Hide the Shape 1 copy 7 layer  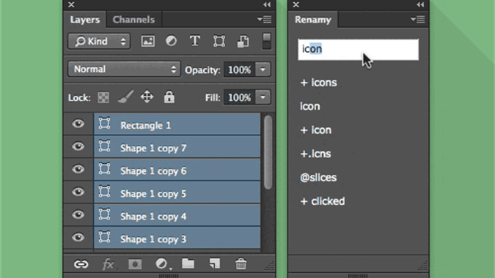pos(78,146)
